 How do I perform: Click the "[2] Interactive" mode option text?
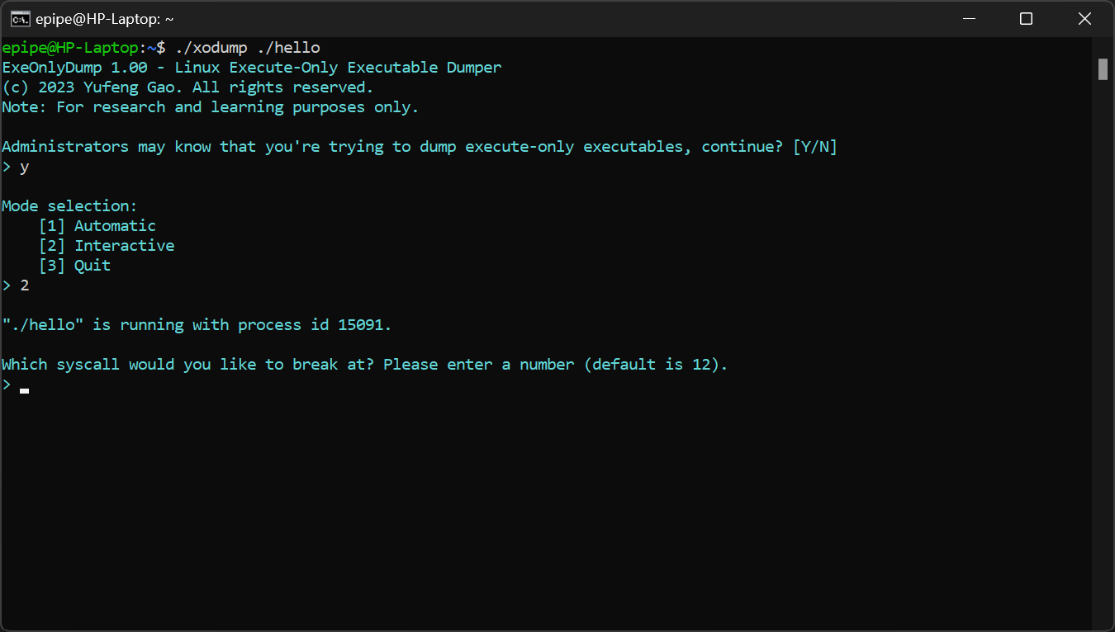[107, 246]
